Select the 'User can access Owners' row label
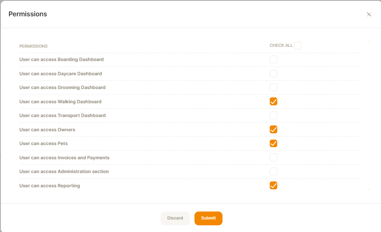The width and height of the screenshot is (381, 232). coord(47,130)
